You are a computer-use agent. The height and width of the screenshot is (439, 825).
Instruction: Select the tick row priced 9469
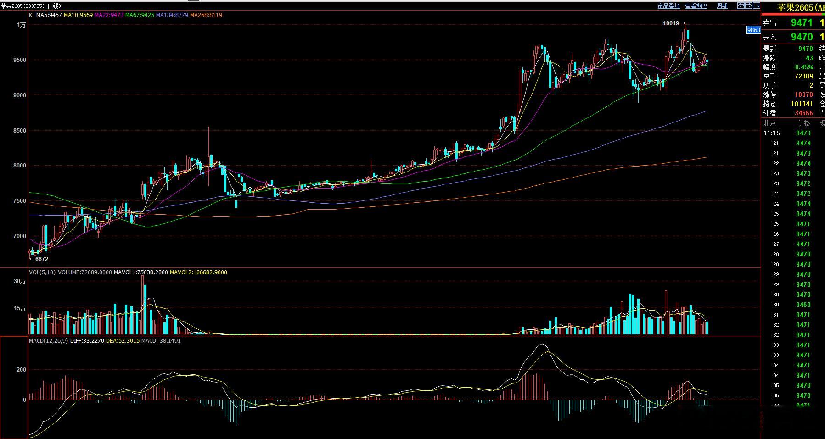click(793, 305)
